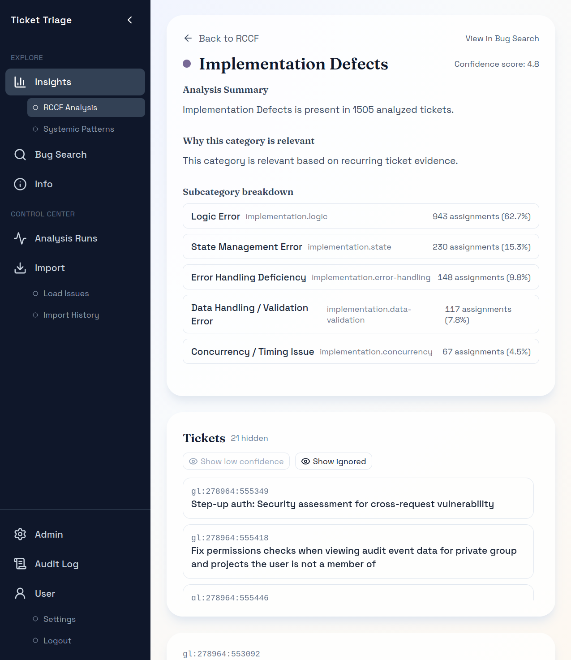
Task: Open the Import History section
Action: (x=71, y=315)
